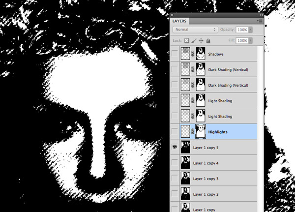Click the chain link icon on Shadows layer
This screenshot has height=212, width=295.
pos(193,54)
